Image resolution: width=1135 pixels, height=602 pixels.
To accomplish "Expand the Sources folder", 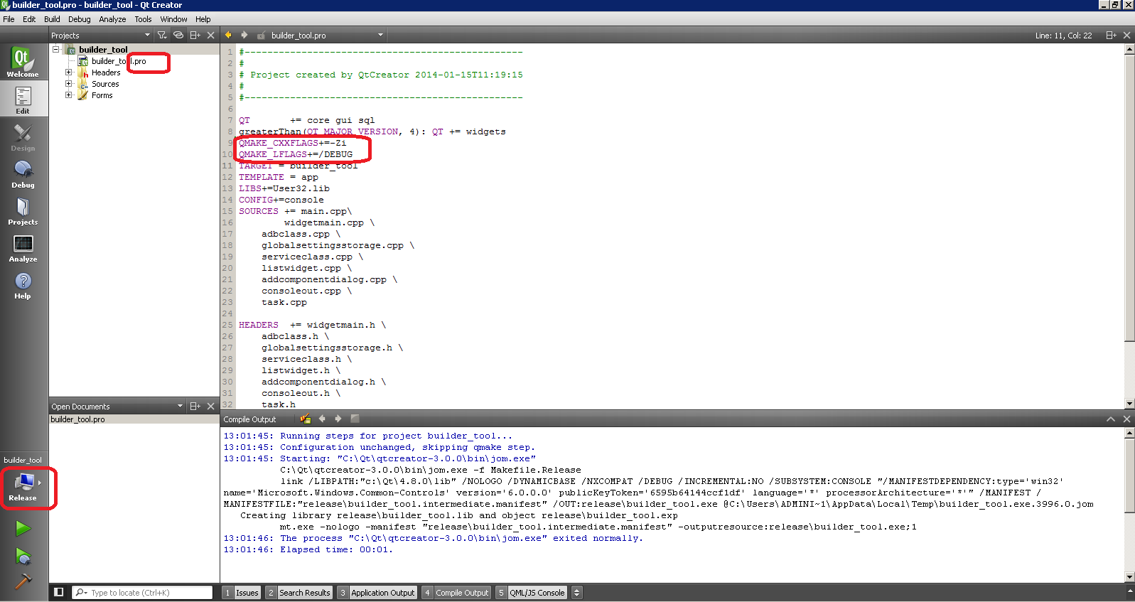I will (x=69, y=84).
